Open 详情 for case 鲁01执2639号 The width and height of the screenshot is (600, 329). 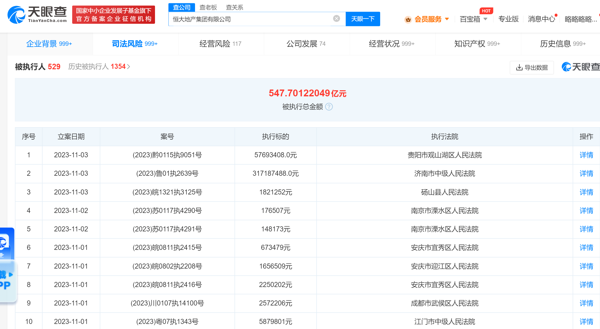[x=586, y=173]
